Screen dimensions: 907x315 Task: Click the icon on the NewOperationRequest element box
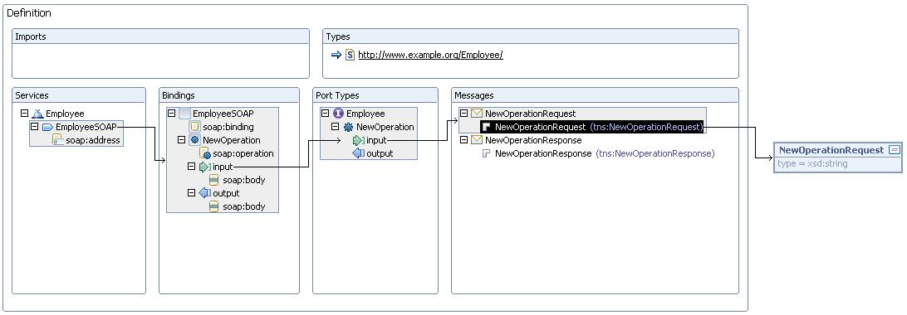[x=895, y=150]
